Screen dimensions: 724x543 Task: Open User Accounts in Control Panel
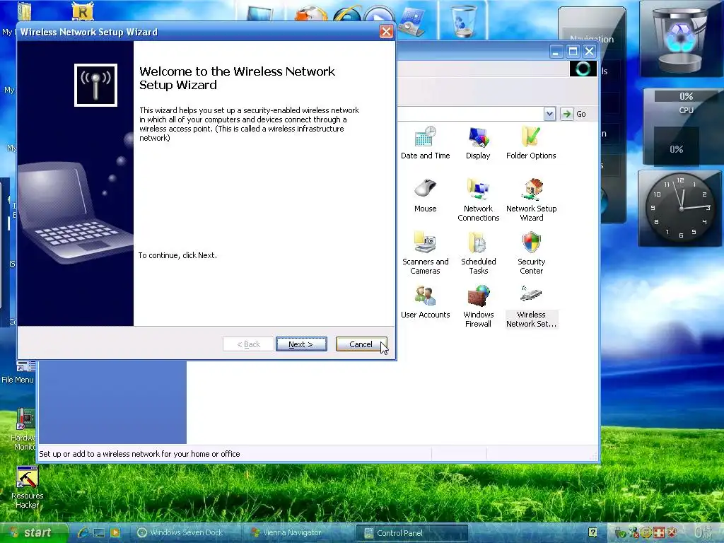(425, 302)
